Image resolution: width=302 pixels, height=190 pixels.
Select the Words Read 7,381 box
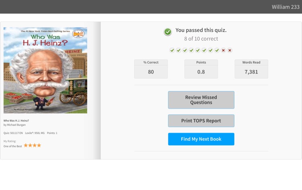click(x=251, y=69)
